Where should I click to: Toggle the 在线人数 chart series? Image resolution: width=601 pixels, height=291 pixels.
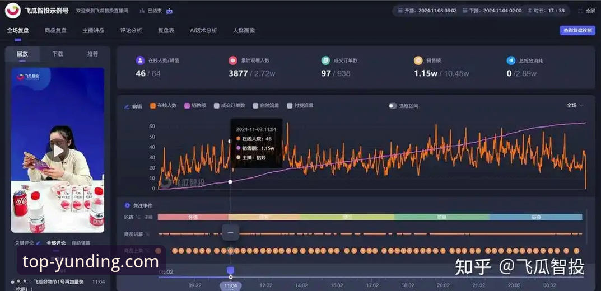tap(164, 105)
